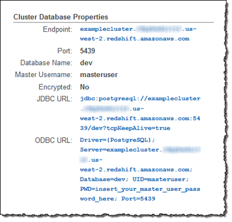This screenshot has width=232, height=222.
Task: Select the Port value 5439
Action: click(x=88, y=51)
